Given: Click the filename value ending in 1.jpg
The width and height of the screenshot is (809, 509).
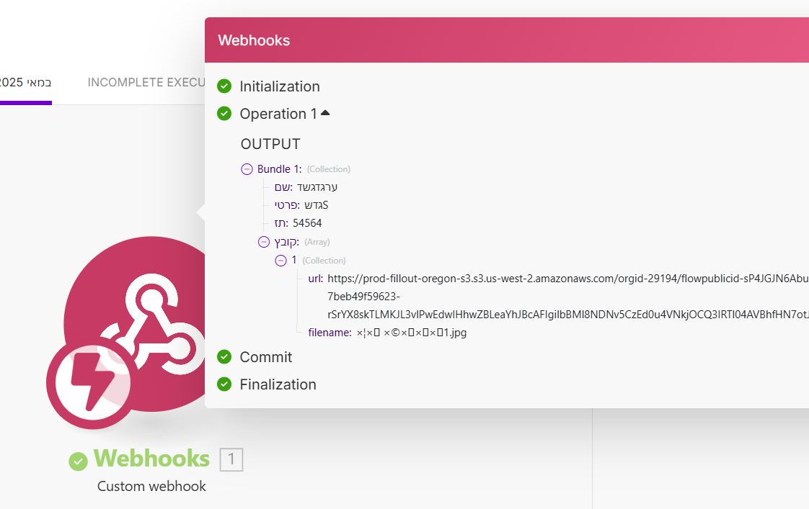Looking at the screenshot, I should [412, 333].
